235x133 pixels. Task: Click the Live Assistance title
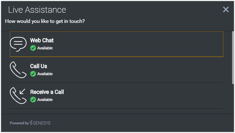pos(37,10)
